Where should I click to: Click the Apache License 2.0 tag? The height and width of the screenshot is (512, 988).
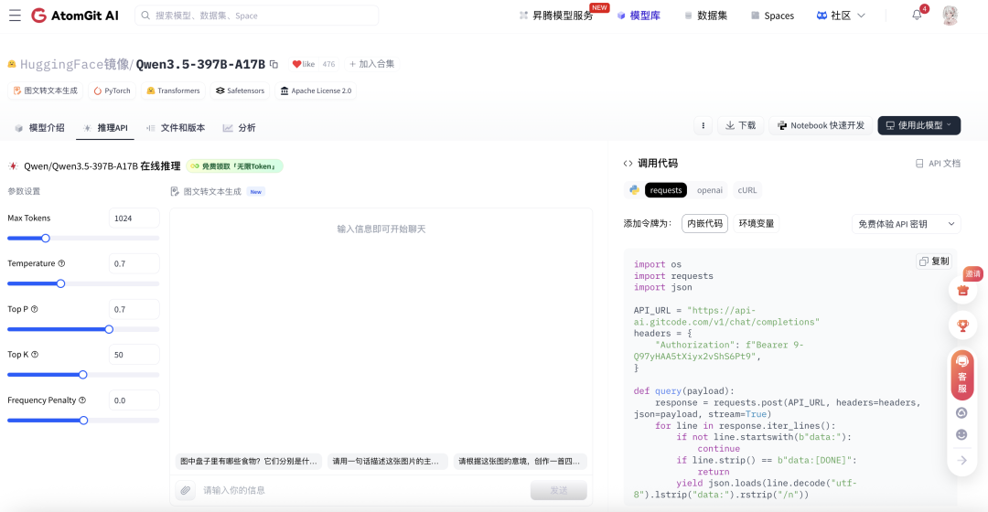coord(316,91)
